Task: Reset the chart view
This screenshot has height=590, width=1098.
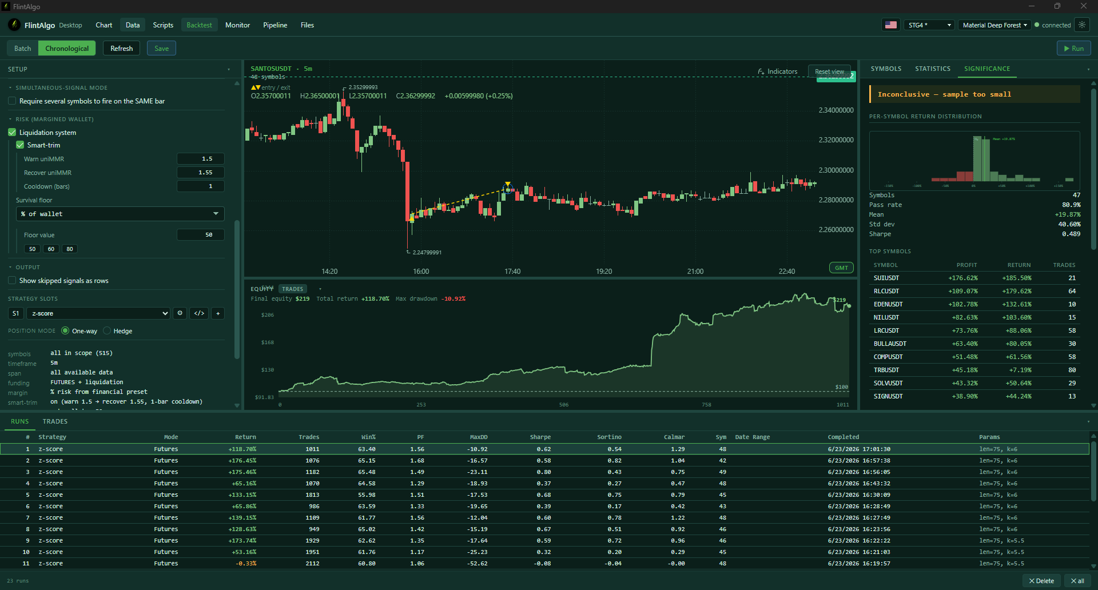Action: tap(829, 71)
